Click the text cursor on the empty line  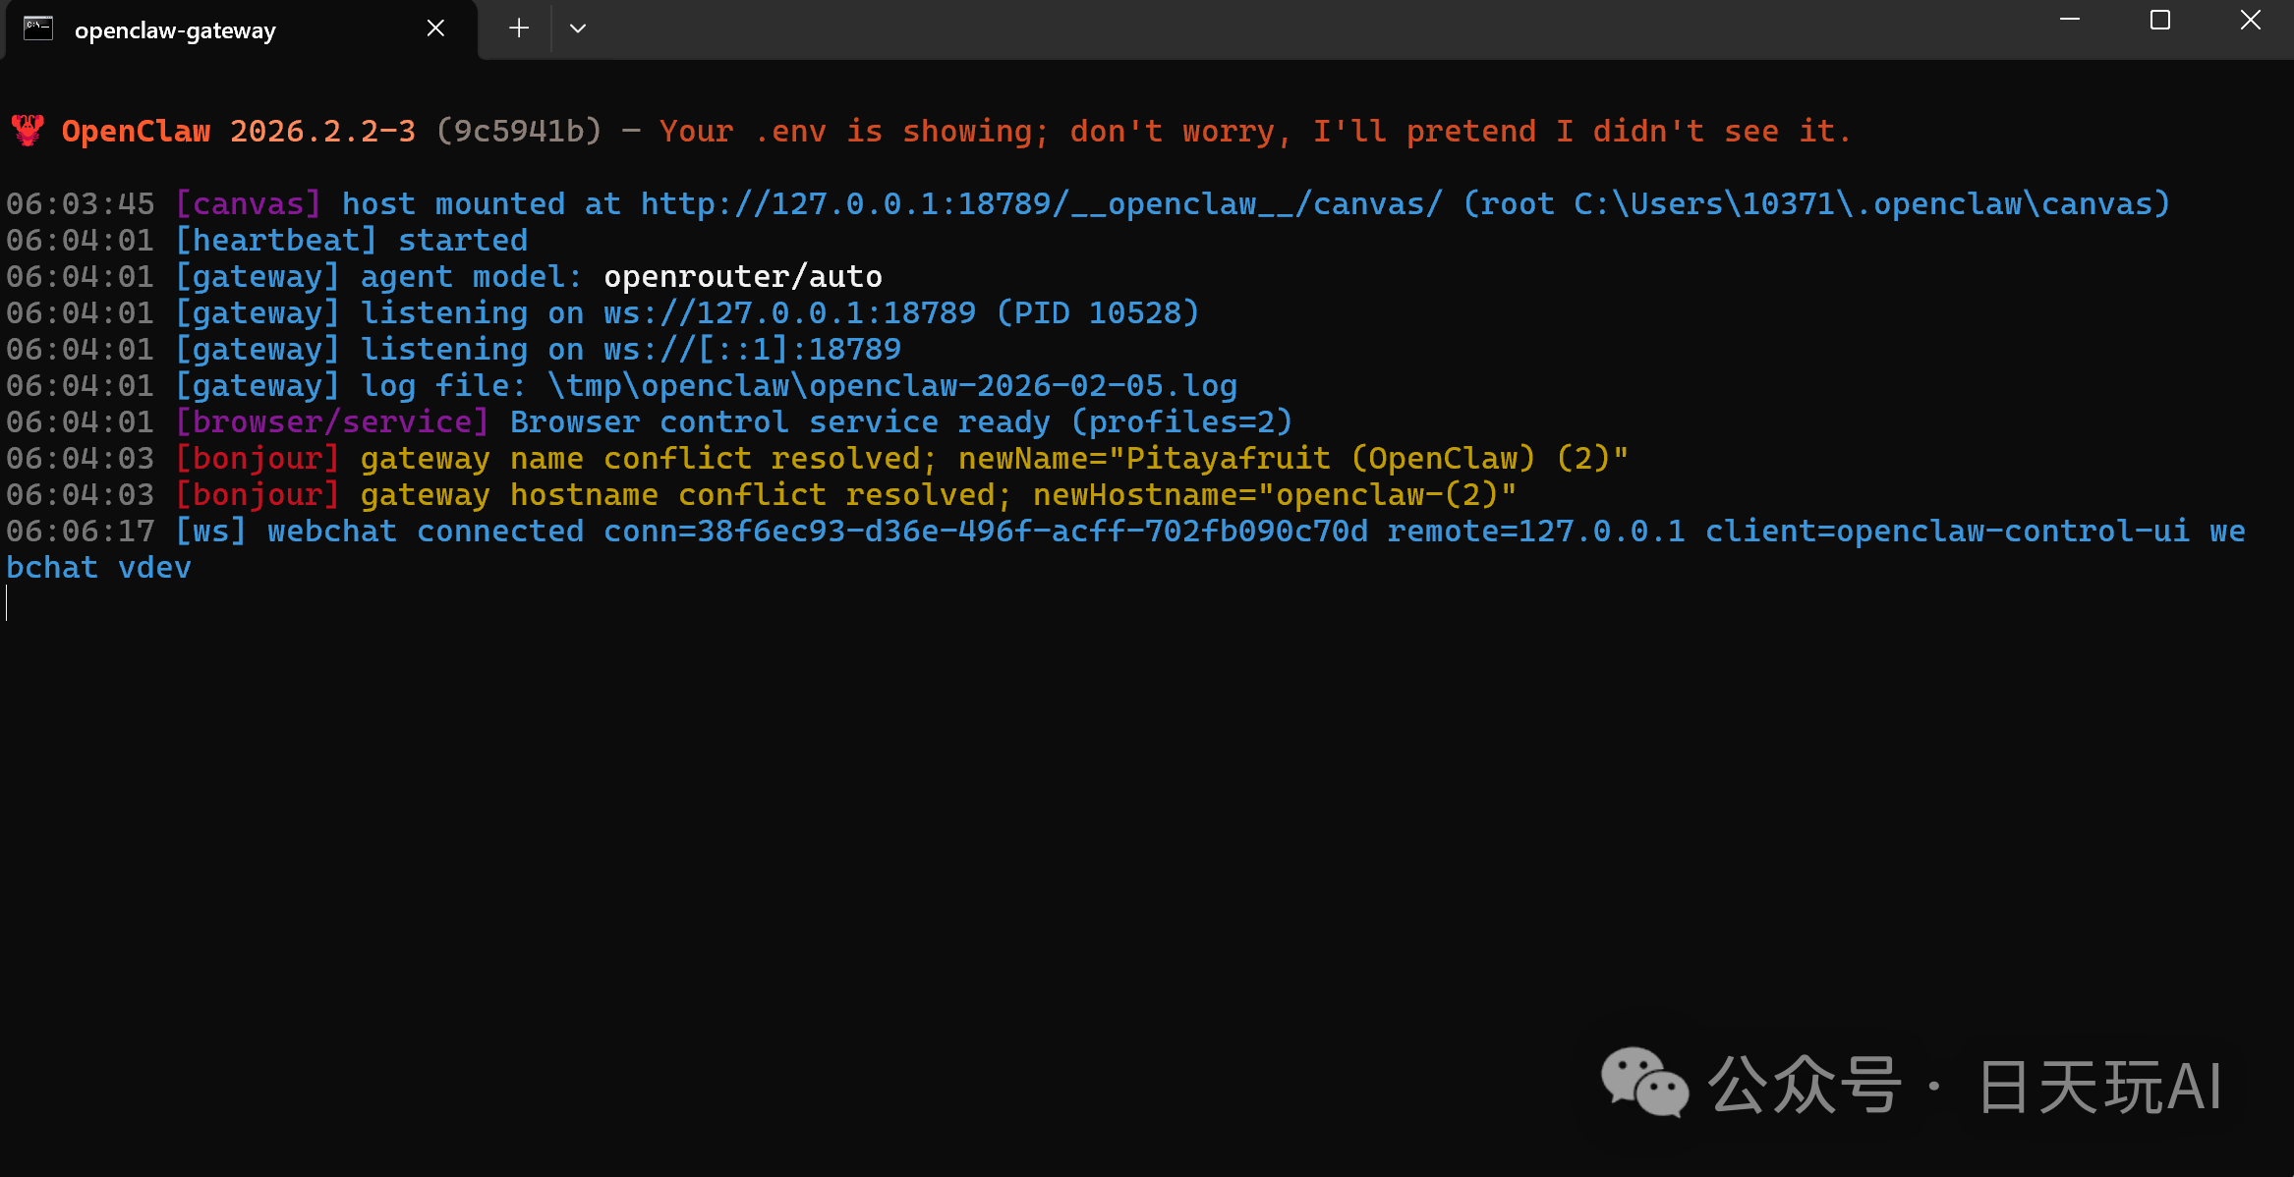7,603
